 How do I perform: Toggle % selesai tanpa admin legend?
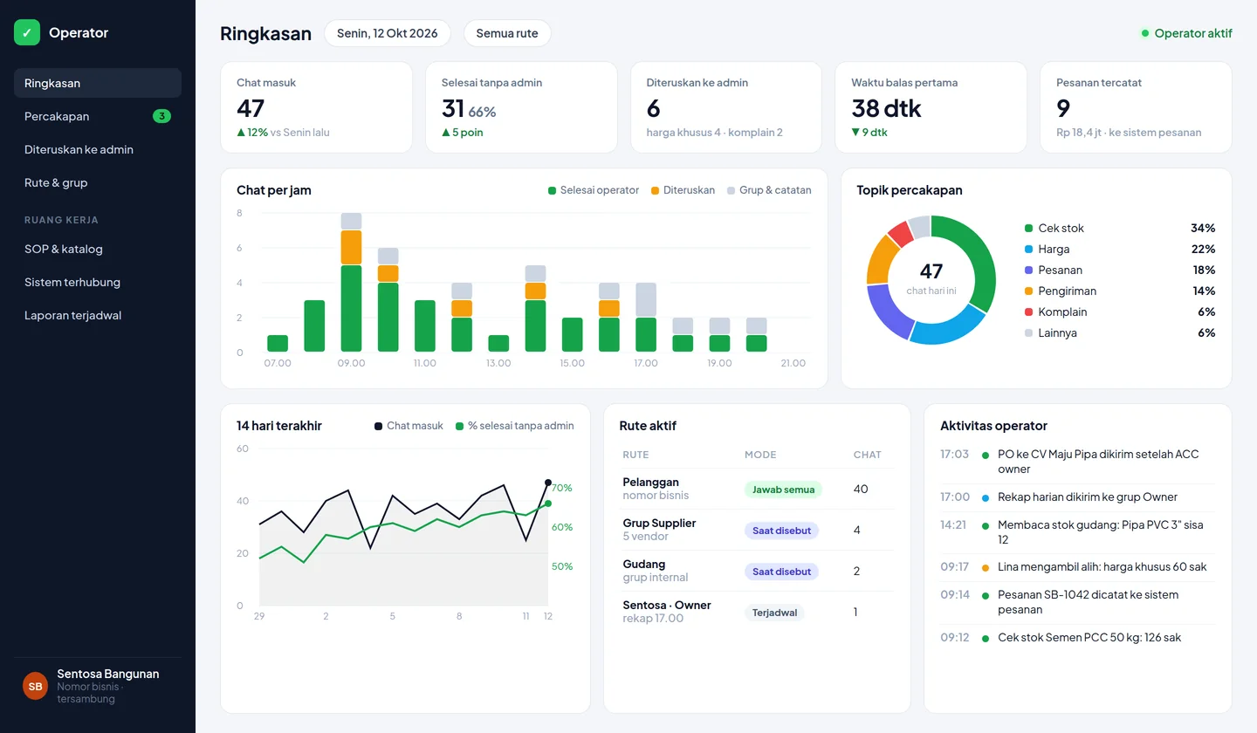[x=515, y=426]
